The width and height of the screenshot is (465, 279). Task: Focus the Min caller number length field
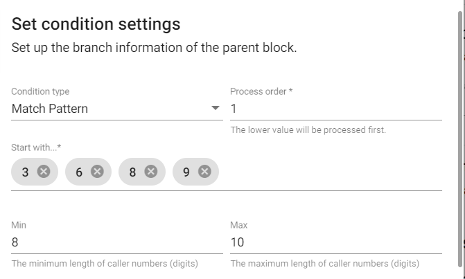[116, 242]
